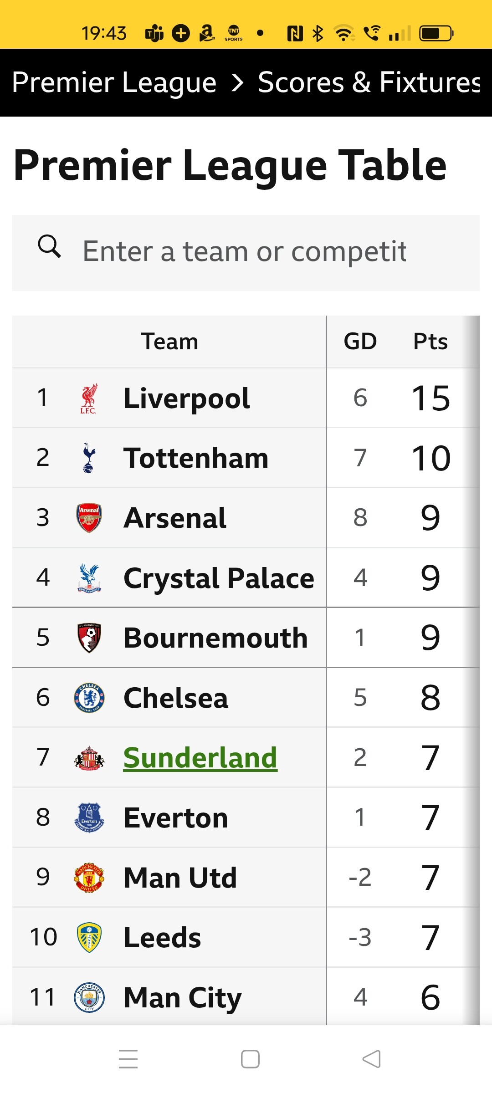Tap the Man City crest
Image resolution: width=492 pixels, height=1093 pixels.
pyautogui.click(x=89, y=997)
